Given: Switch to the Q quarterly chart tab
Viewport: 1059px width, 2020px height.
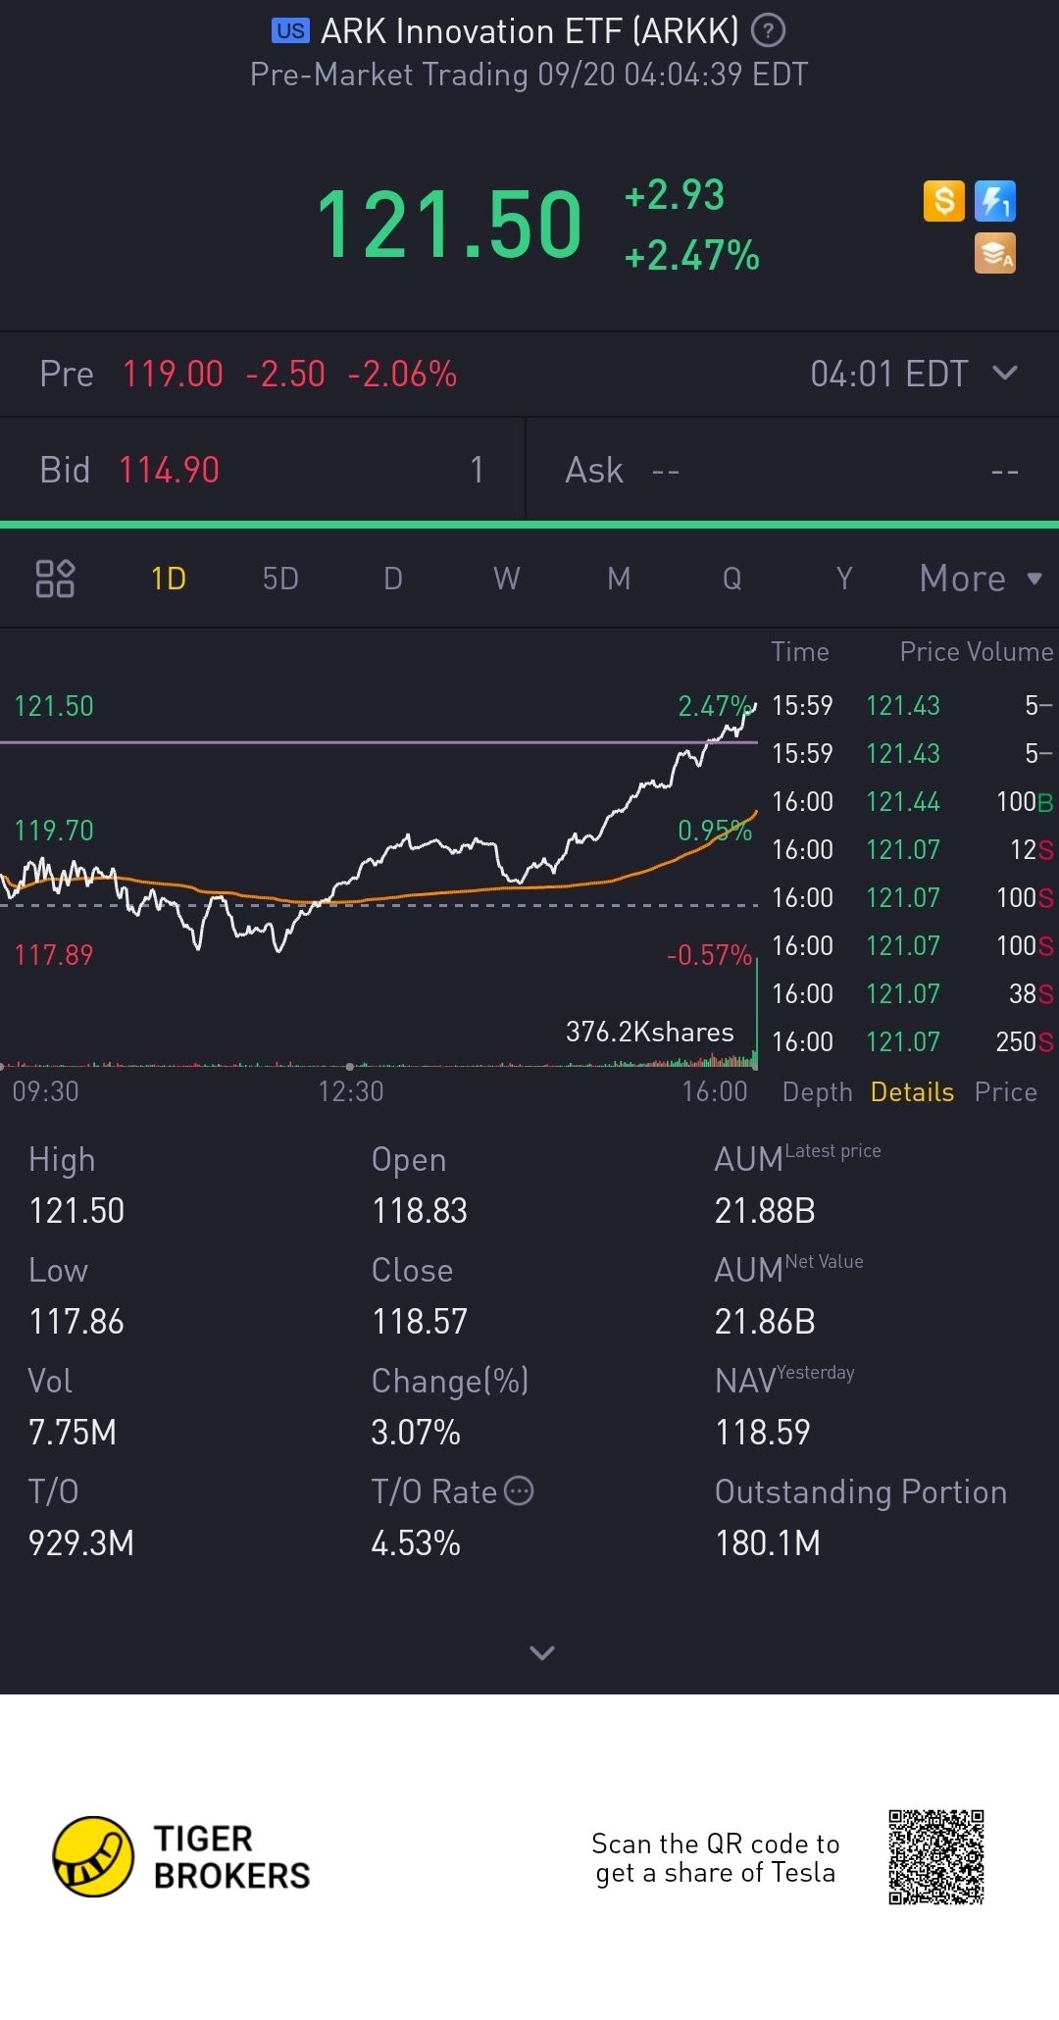Looking at the screenshot, I should click(731, 579).
